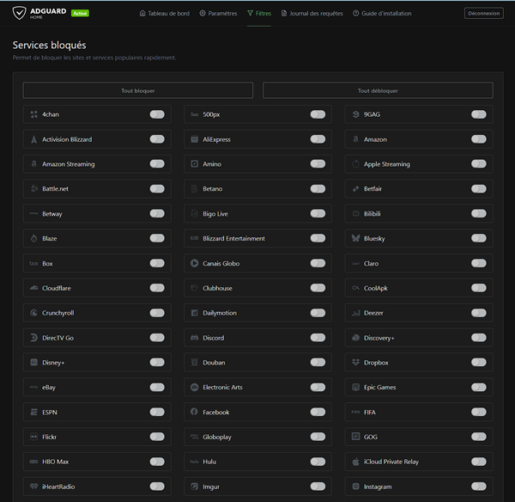Click the Crunchyroll service icon

click(x=33, y=313)
